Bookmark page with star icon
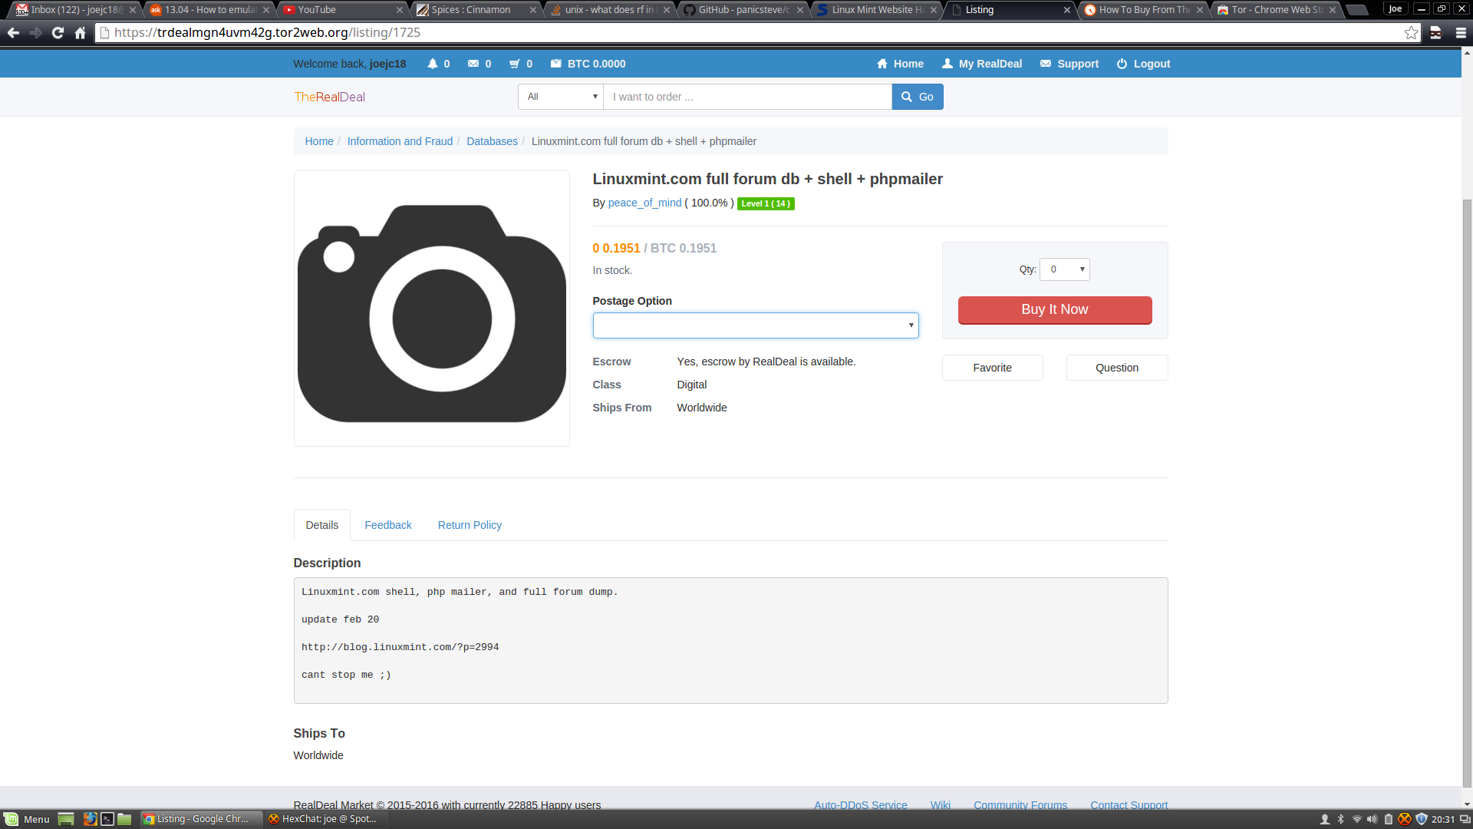 pyautogui.click(x=1411, y=33)
